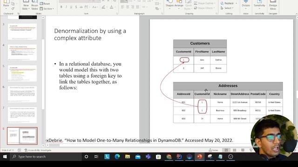Click the taskbar search box
298x167 pixels.
46,157
